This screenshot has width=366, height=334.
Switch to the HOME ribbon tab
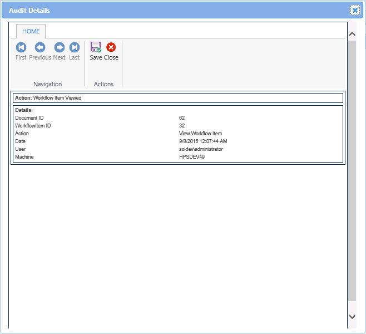tap(31, 31)
